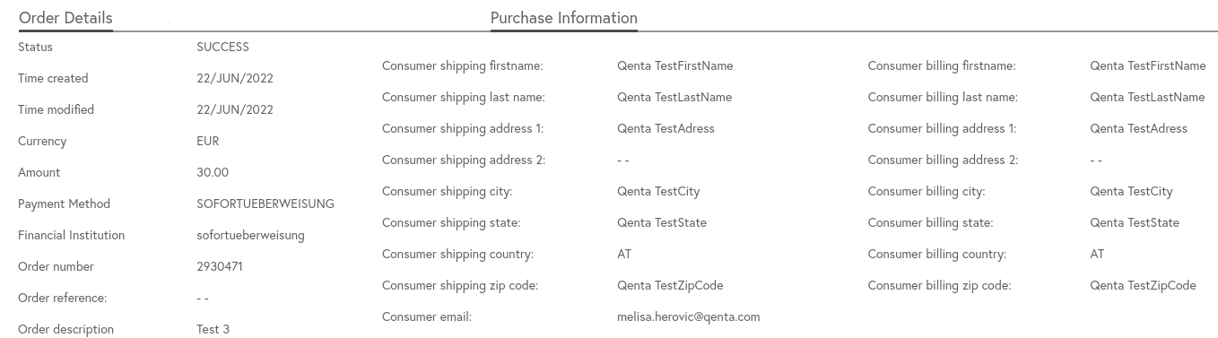Screen dimensions: 1218x338
Task: Click the shipping address 1 Qenta TestAdress
Action: tap(666, 128)
